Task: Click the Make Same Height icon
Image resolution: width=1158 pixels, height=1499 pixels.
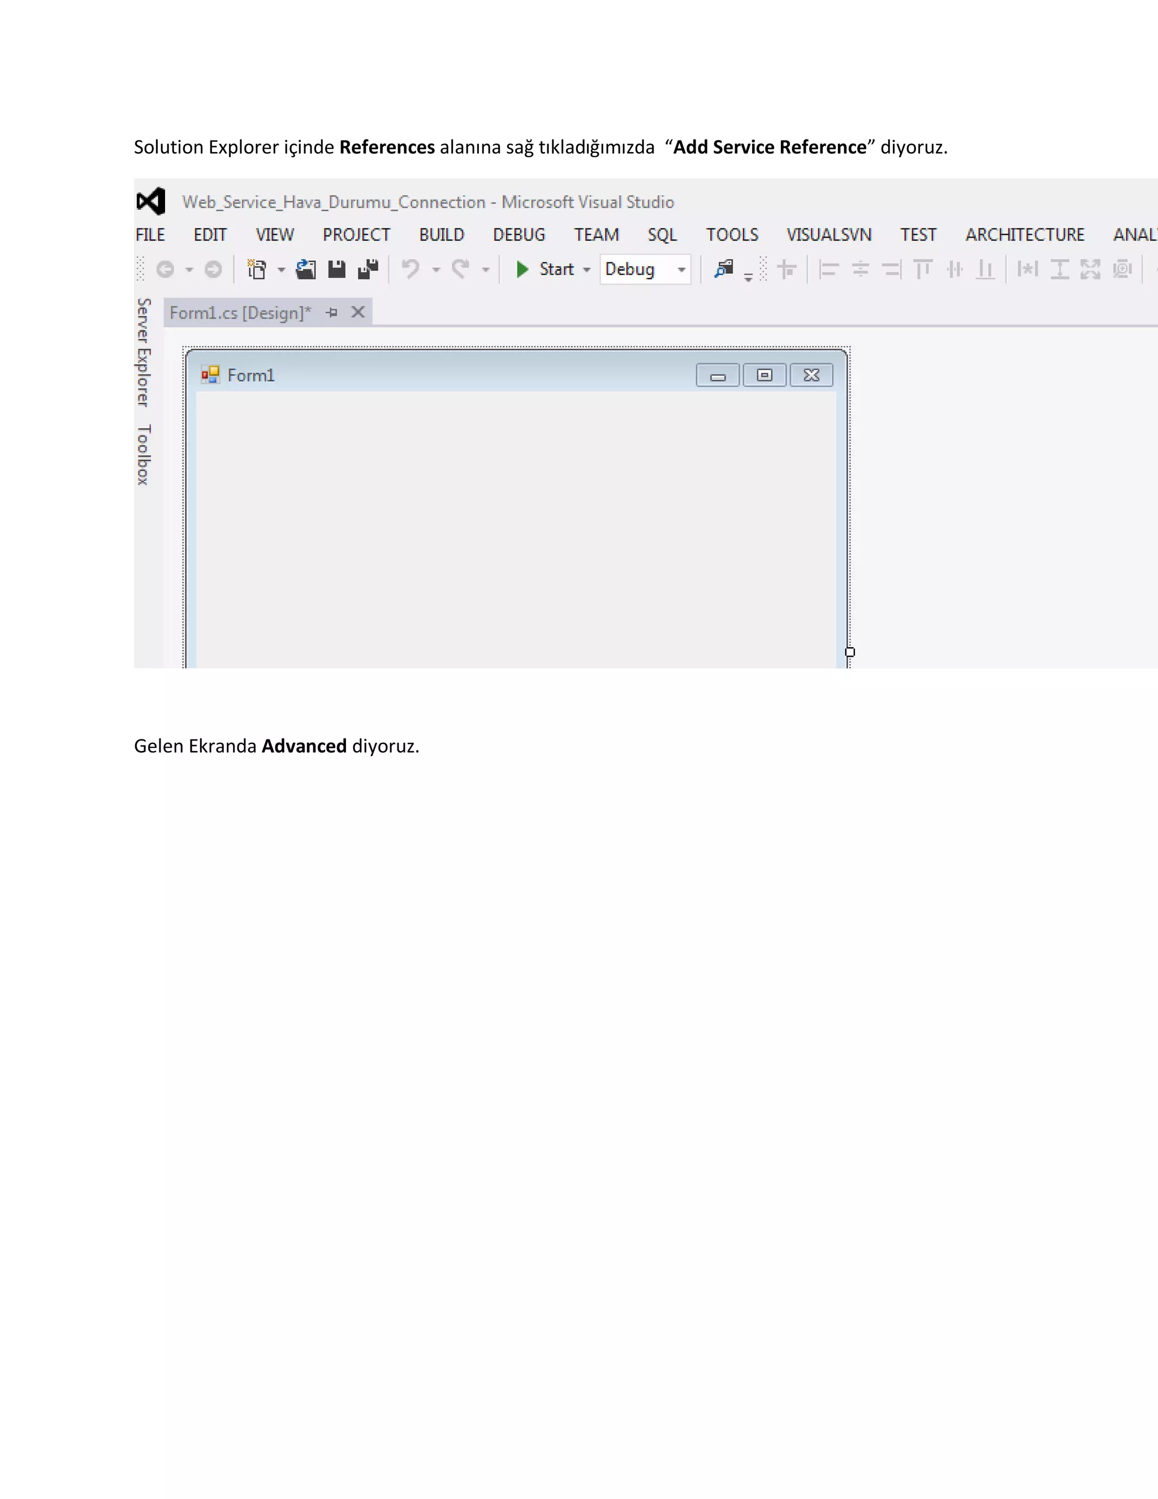Action: pos(1060,269)
